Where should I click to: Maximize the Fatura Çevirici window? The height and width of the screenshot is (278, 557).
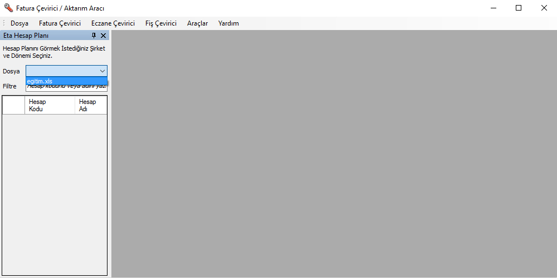[x=518, y=8]
